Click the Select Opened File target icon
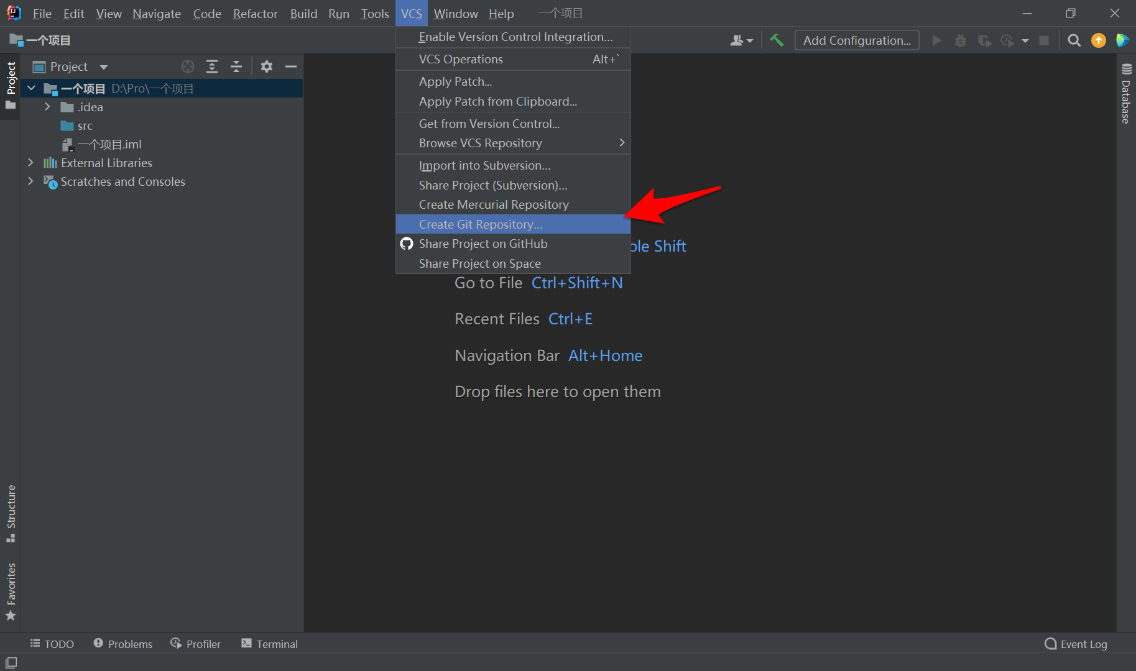The width and height of the screenshot is (1136, 671). (x=188, y=66)
